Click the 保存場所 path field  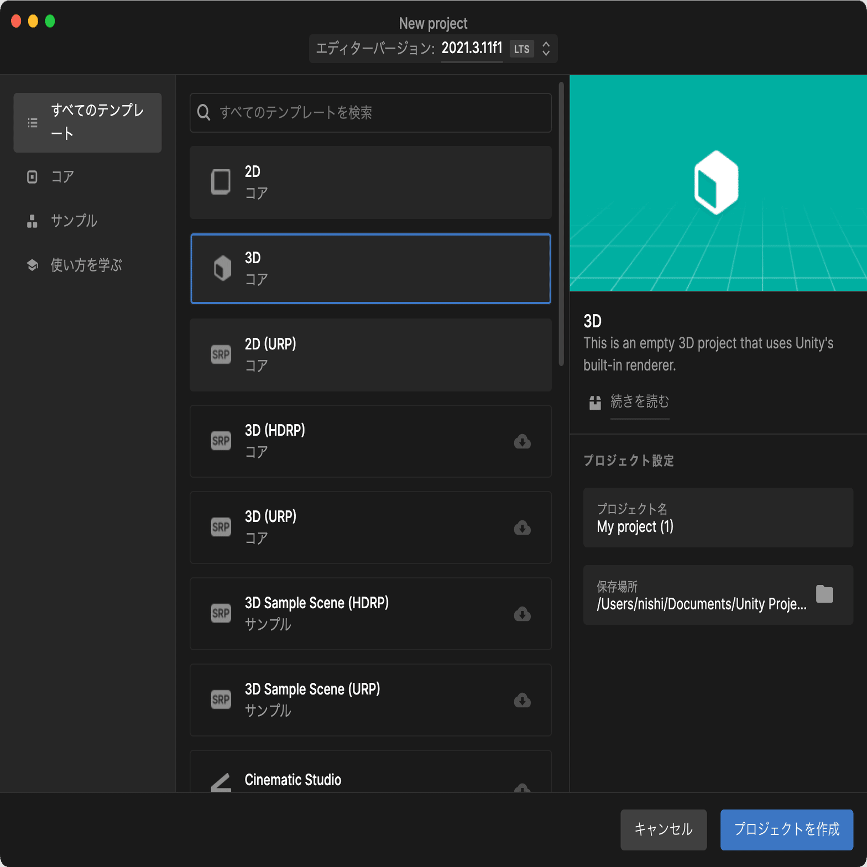(x=718, y=595)
